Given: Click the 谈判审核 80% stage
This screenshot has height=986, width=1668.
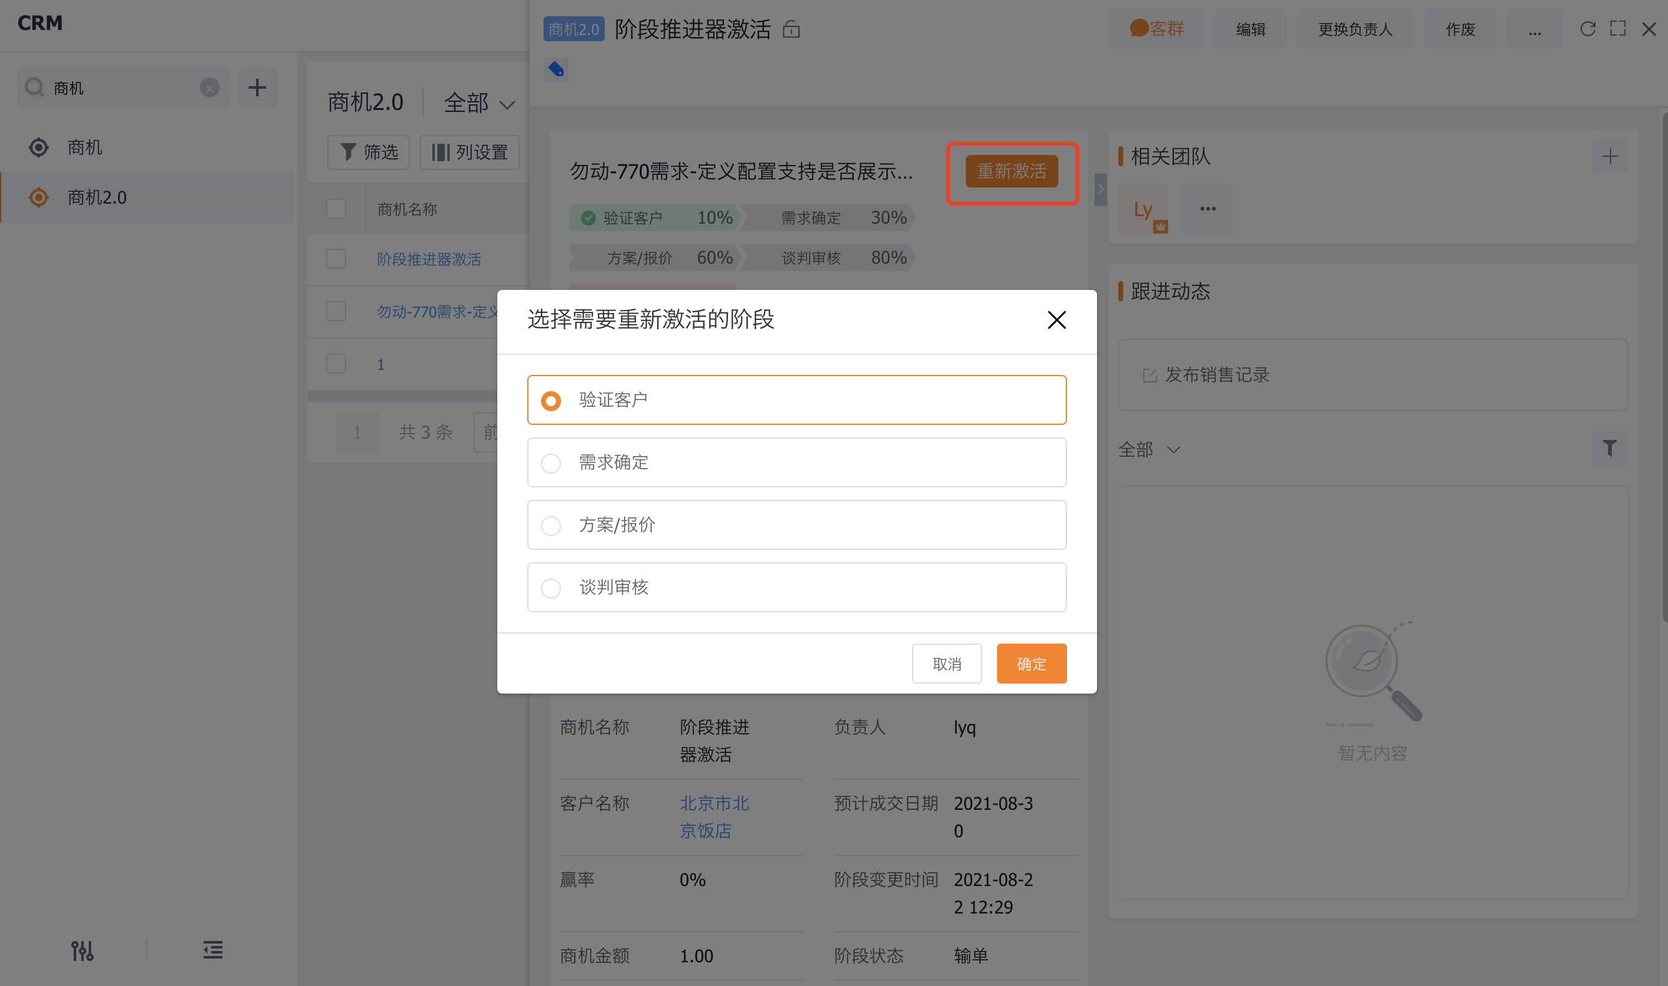Looking at the screenshot, I should coord(828,258).
